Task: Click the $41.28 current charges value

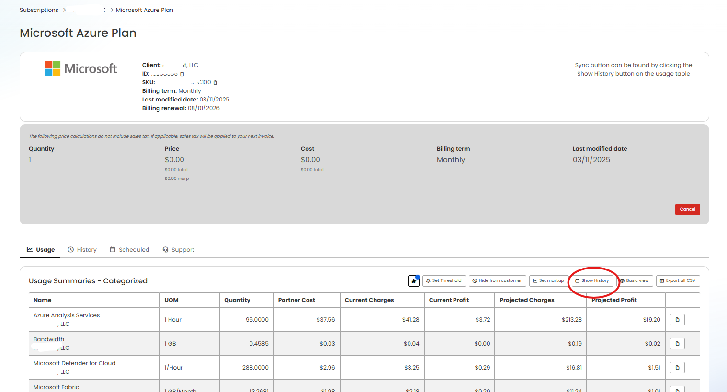Action: pos(410,320)
